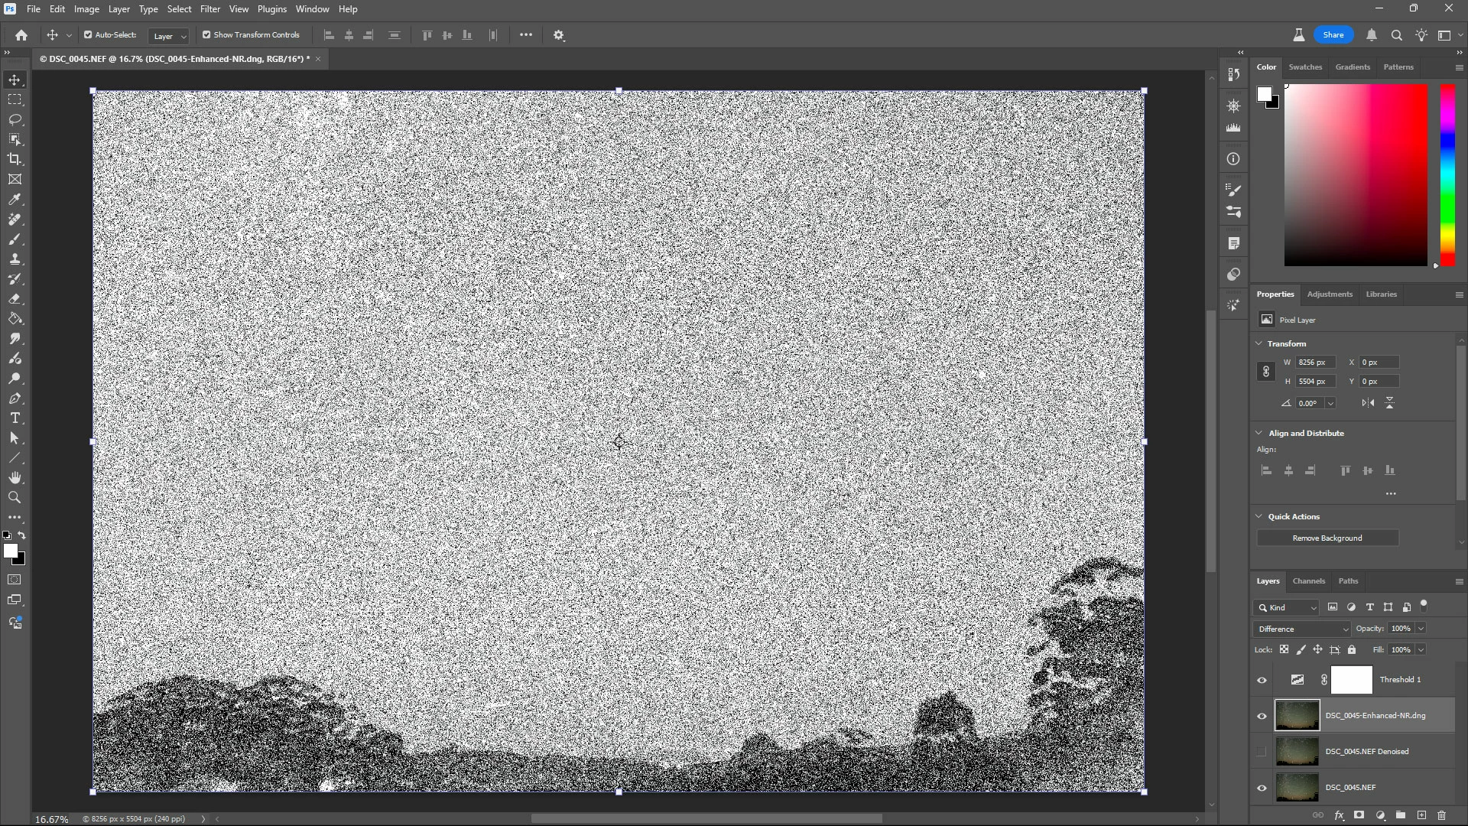Click the rainbow hue slider strip
The image size is (1468, 826).
(1447, 176)
